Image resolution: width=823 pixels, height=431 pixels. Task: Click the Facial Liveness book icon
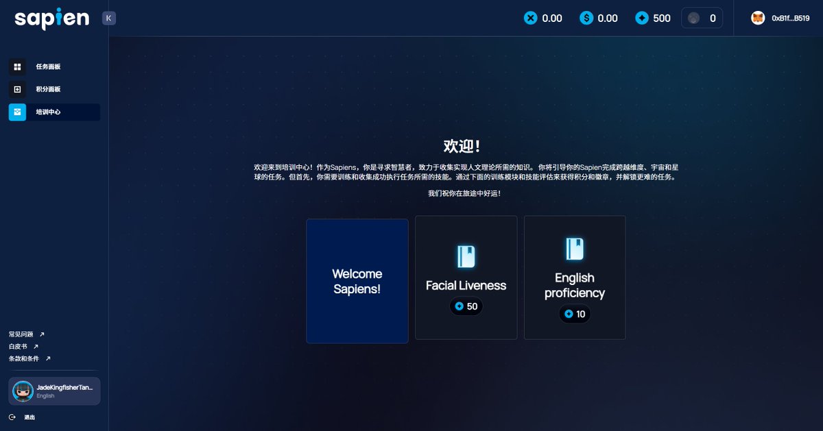pyautogui.click(x=466, y=257)
